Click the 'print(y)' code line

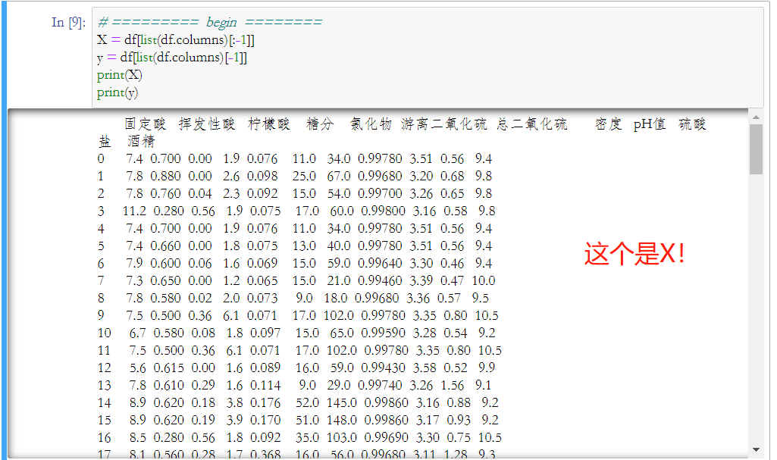(x=117, y=92)
